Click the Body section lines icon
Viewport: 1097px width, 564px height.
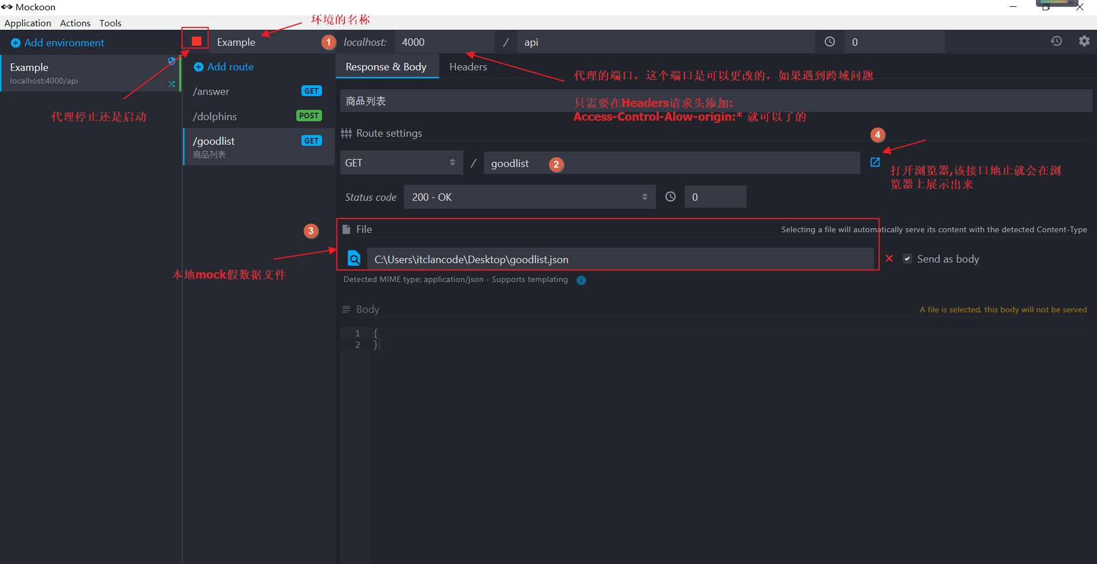pos(346,309)
